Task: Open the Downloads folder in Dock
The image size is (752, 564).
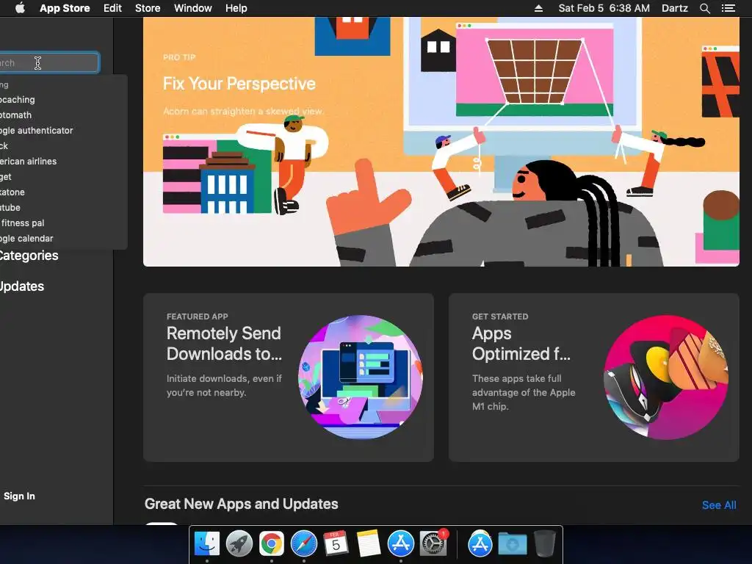Action: click(512, 544)
